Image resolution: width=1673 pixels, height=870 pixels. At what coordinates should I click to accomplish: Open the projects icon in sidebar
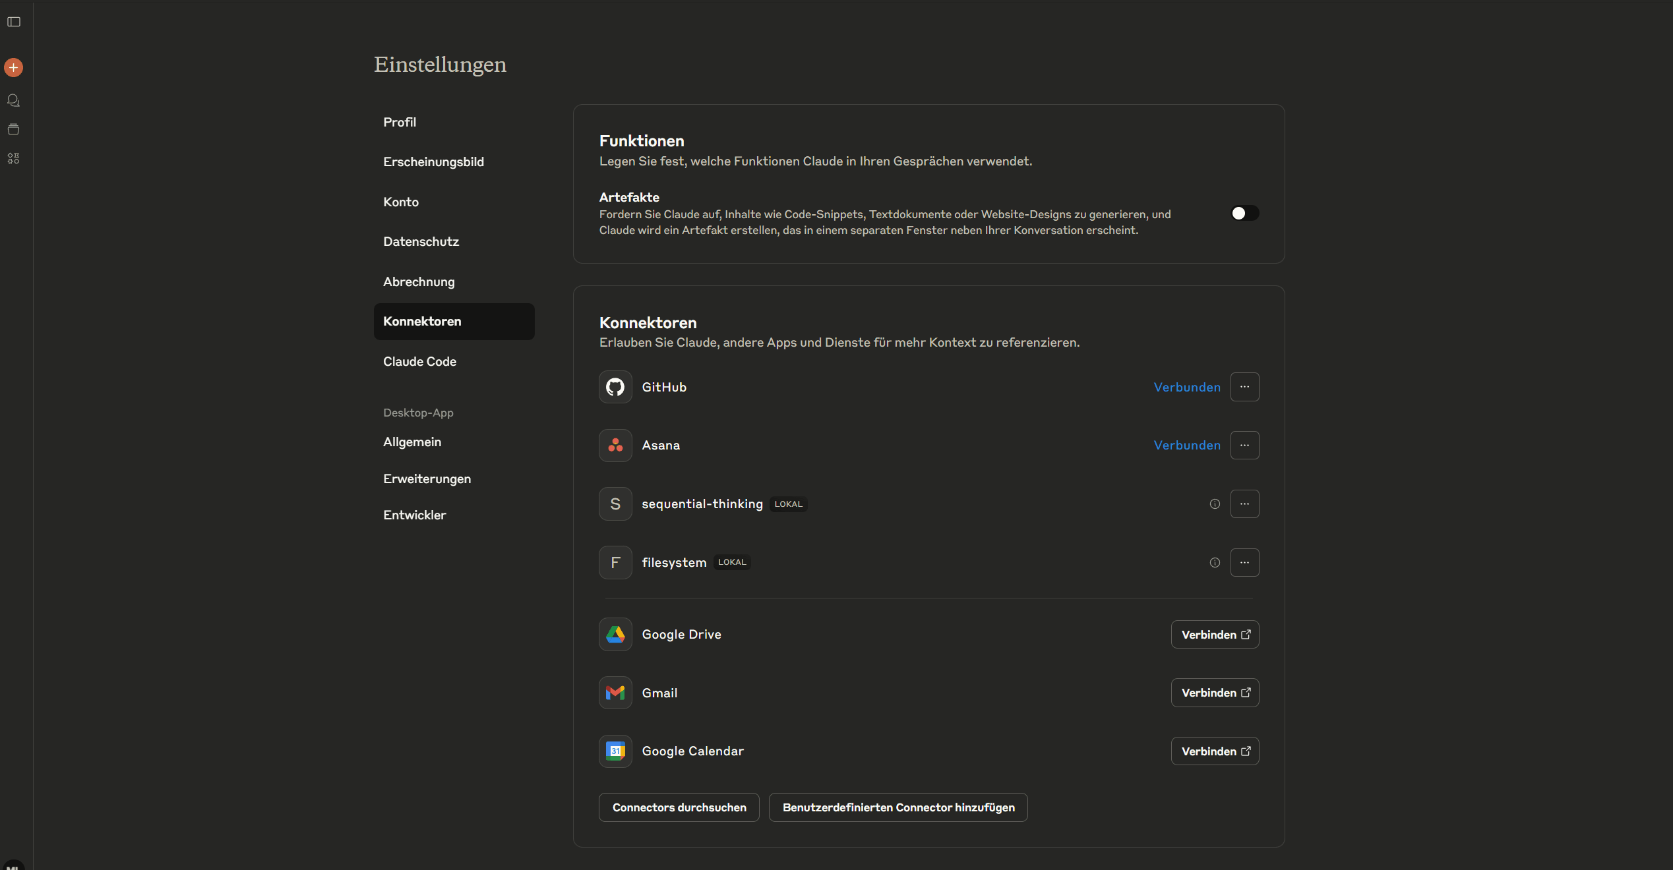point(13,129)
